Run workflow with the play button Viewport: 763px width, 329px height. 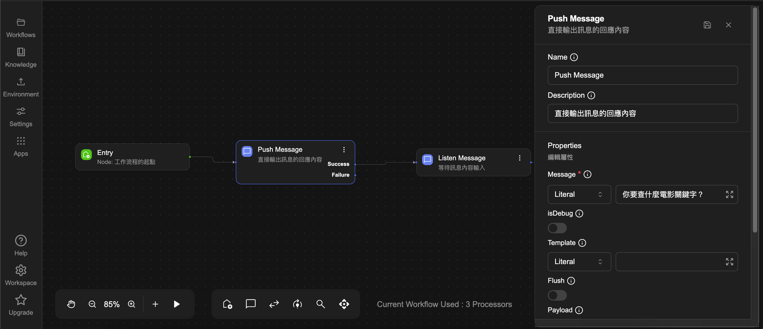[177, 304]
